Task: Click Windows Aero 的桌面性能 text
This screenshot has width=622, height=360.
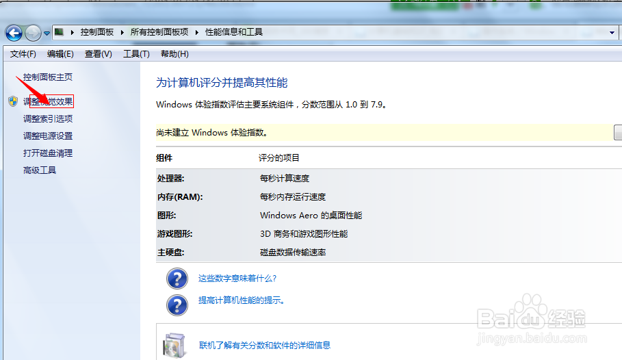Action: point(311,216)
